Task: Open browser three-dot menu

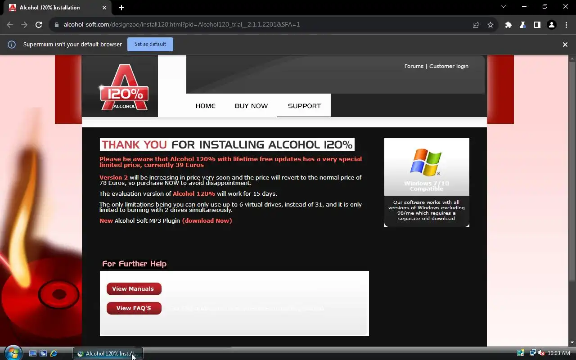Action: (x=566, y=25)
